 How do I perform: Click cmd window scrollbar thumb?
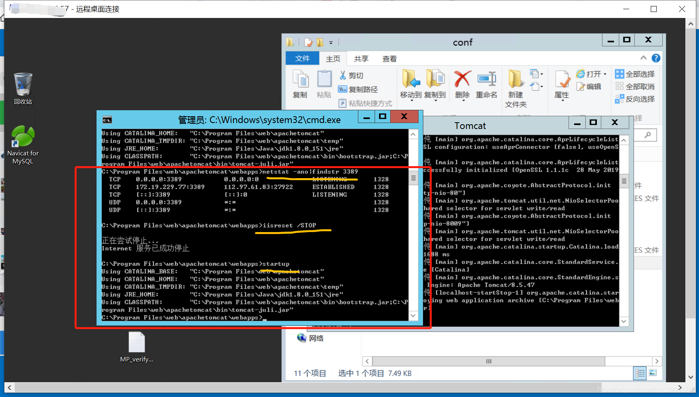tap(413, 178)
